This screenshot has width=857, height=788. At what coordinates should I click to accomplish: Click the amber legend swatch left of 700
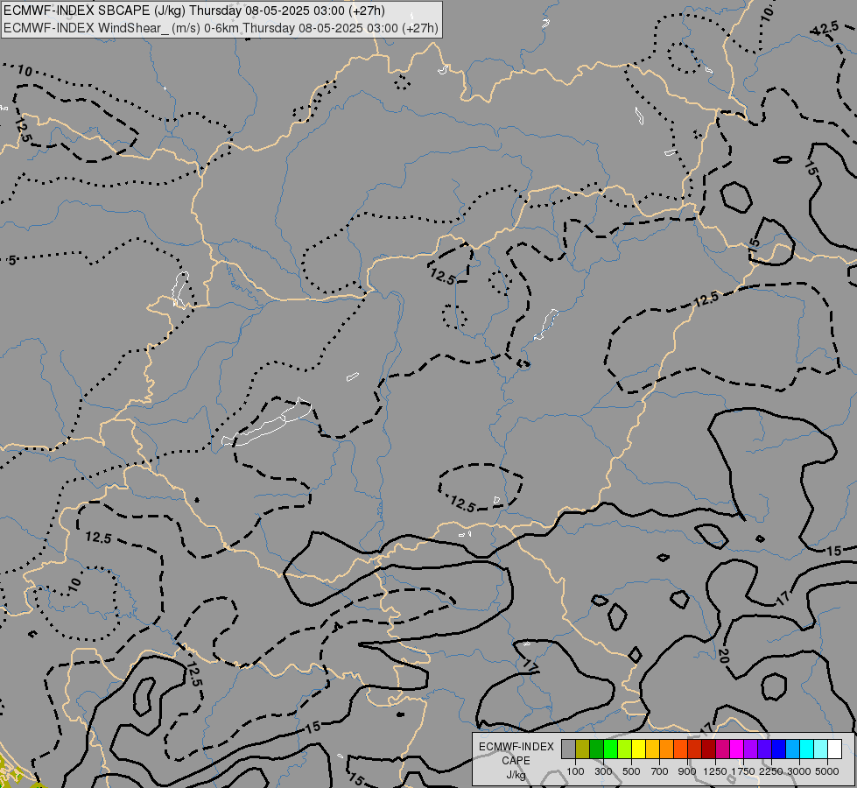(652, 749)
